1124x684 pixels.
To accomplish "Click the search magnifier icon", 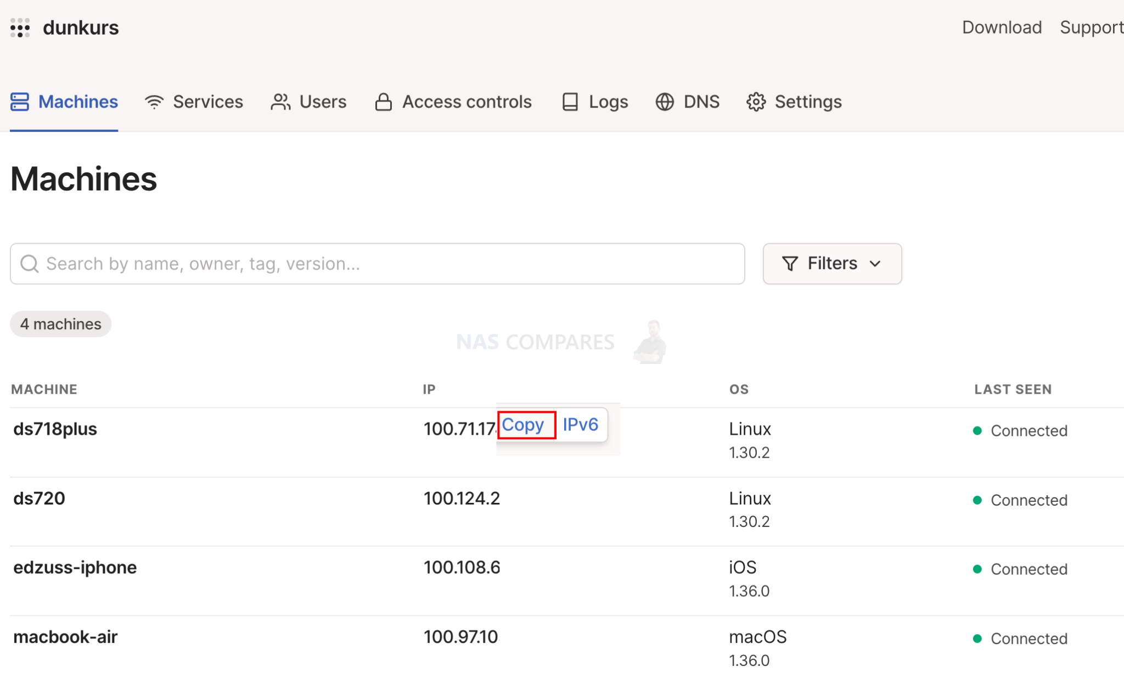I will click(30, 263).
